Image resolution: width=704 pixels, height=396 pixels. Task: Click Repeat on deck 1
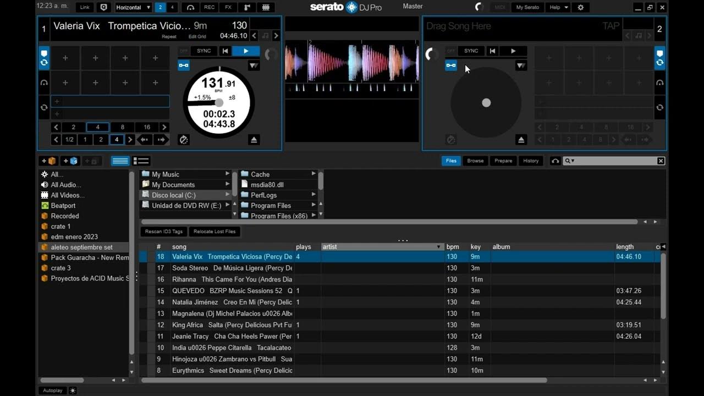(169, 37)
